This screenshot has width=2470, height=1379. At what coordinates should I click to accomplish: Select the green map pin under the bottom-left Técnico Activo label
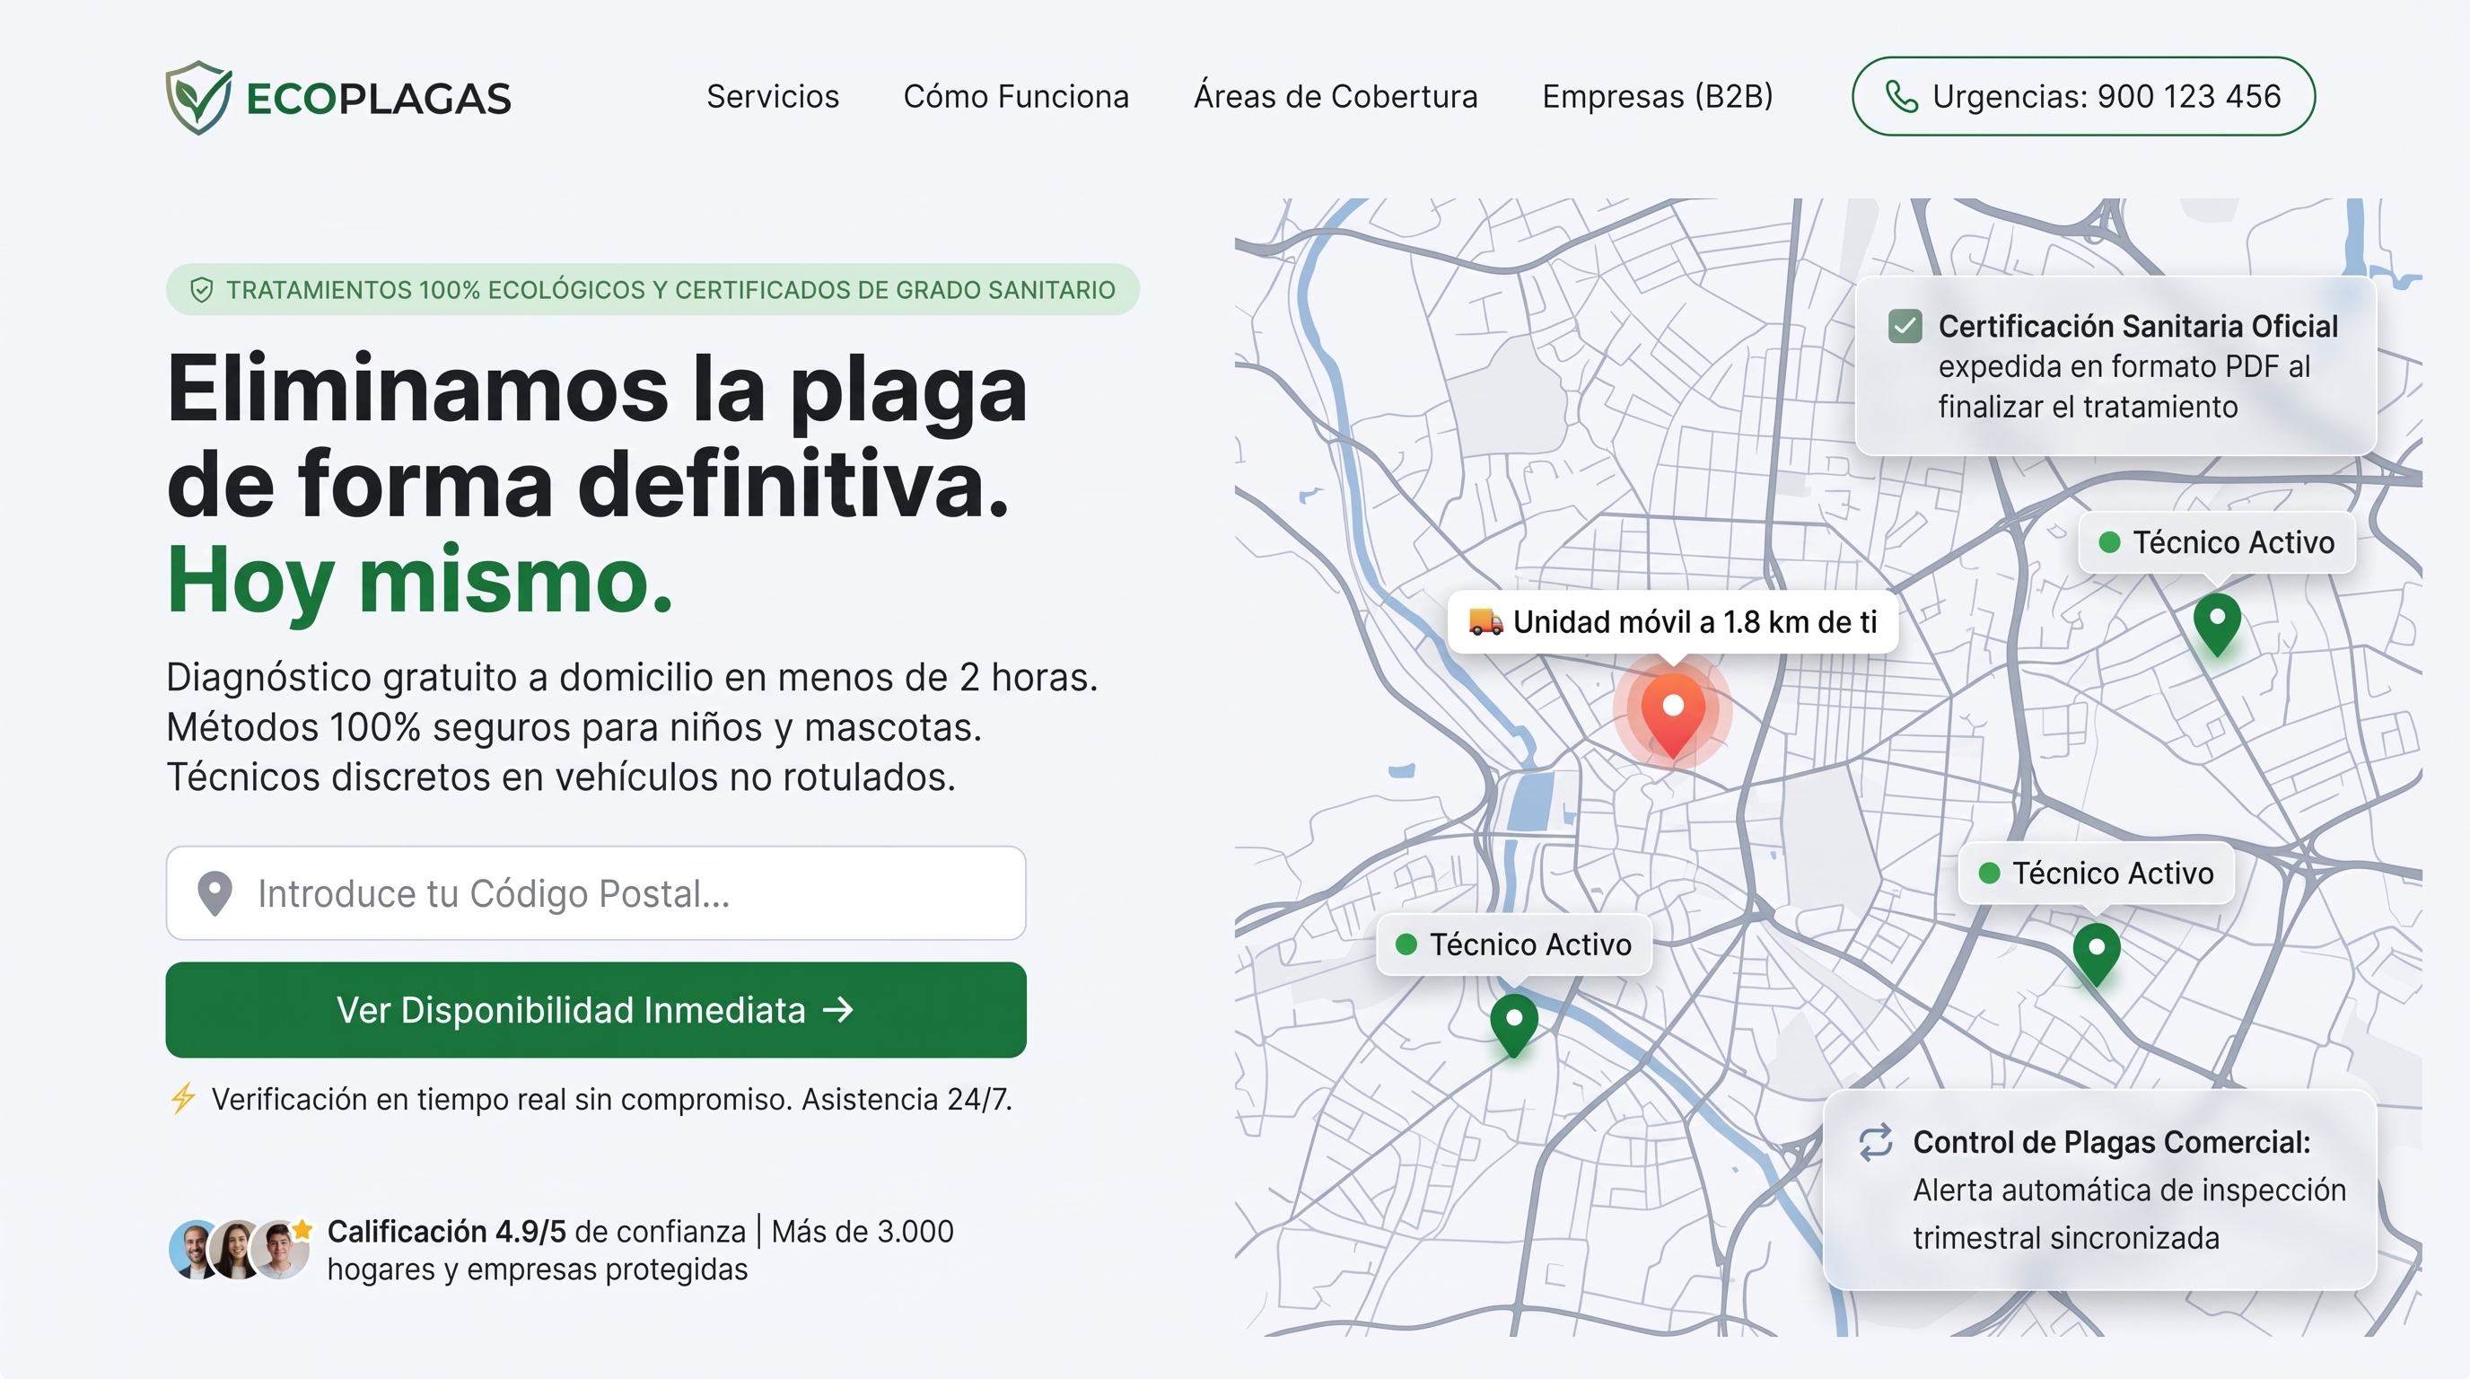click(x=1514, y=1025)
